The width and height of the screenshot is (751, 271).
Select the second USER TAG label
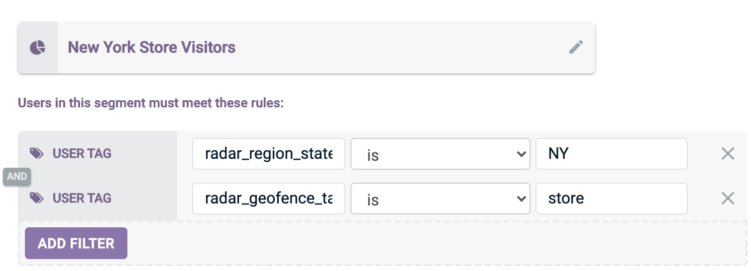tap(82, 199)
